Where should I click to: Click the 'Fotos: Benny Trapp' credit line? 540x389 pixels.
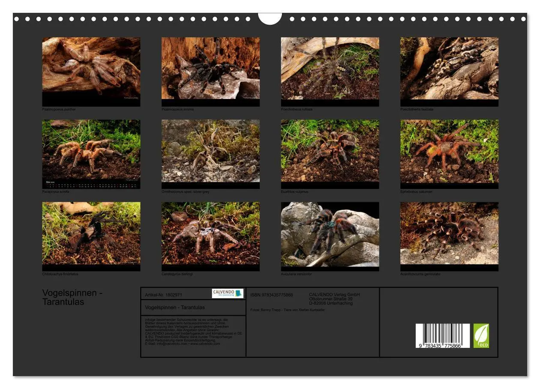(288, 310)
